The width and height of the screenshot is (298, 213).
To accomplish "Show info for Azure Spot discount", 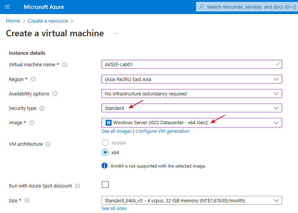I will (77, 186).
